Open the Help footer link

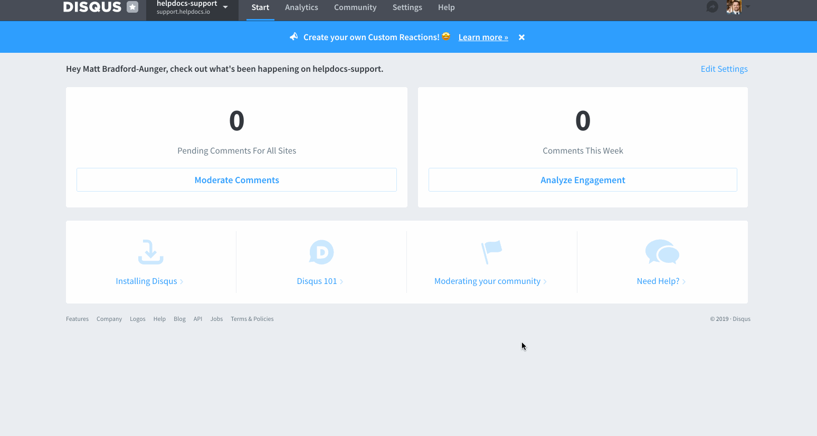tap(159, 319)
